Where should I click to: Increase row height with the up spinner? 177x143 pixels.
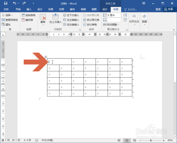tap(121, 14)
